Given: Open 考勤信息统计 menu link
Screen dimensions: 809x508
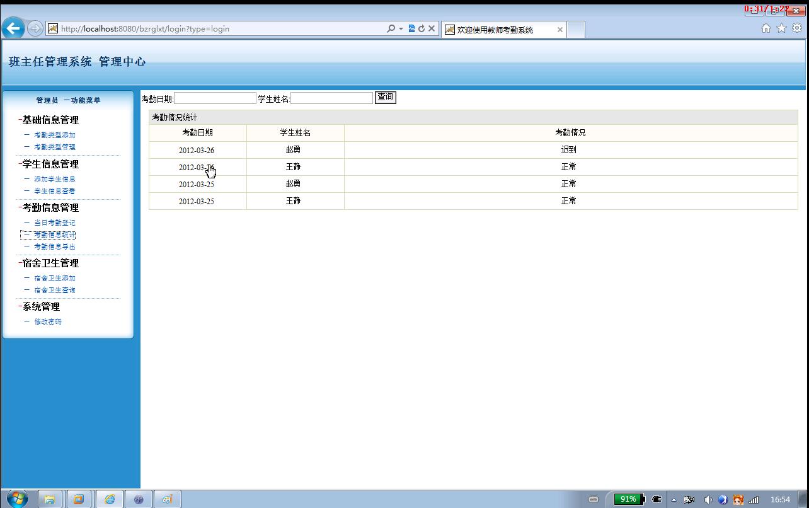Looking at the screenshot, I should (54, 234).
